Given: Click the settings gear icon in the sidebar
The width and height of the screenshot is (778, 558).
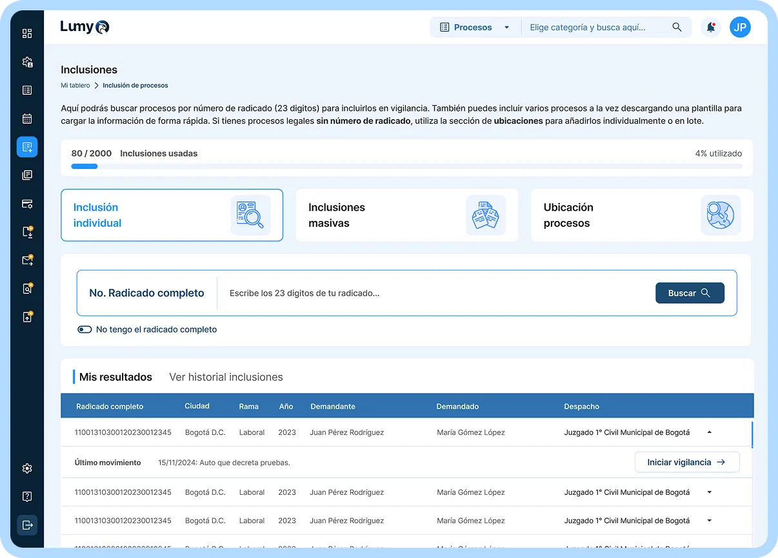Looking at the screenshot, I should (x=26, y=468).
